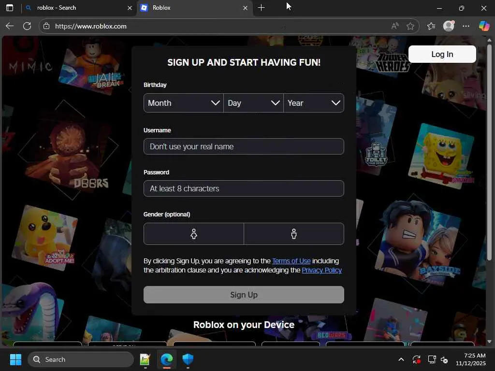The image size is (495, 371).
Task: Click the address bar URL
Action: [x=91, y=26]
